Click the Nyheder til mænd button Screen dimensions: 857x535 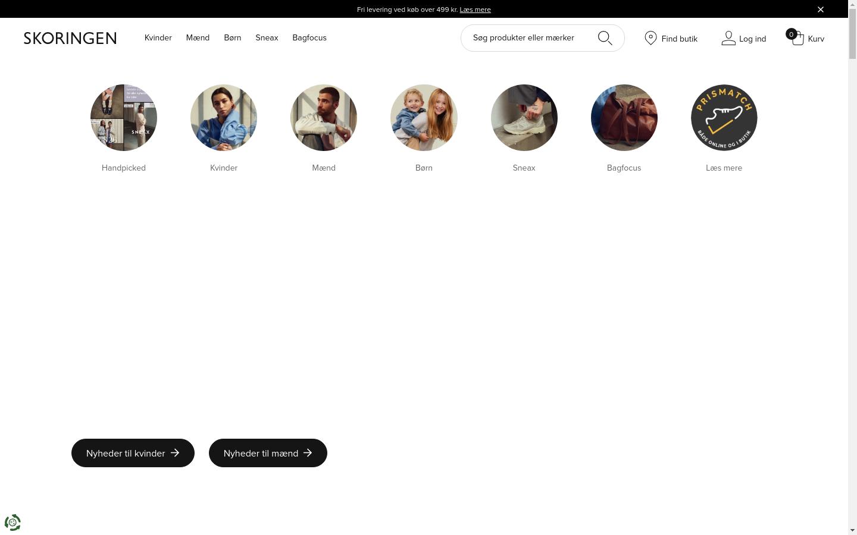click(268, 453)
